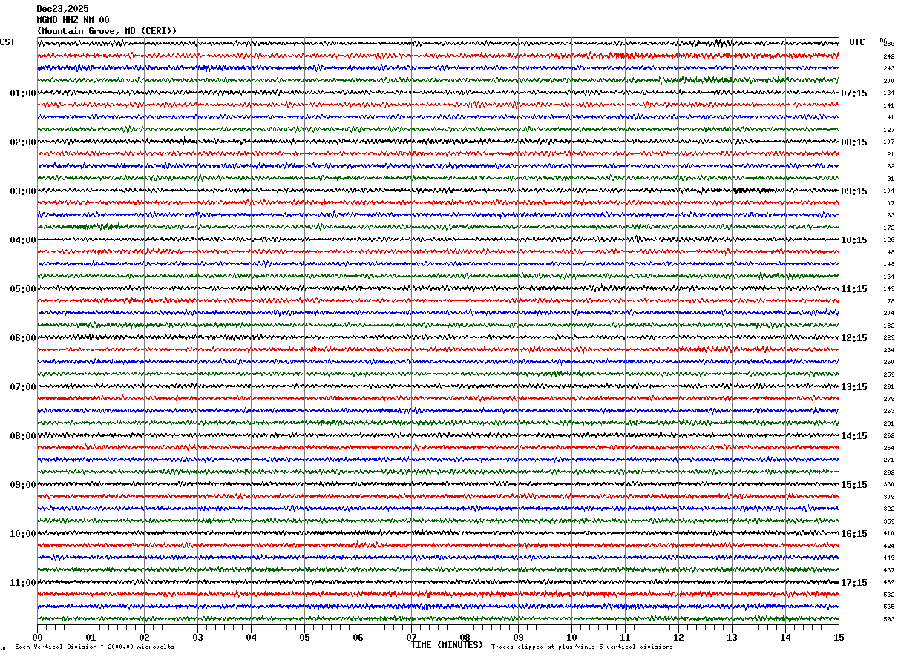Click DC offset value 229

tap(889, 338)
